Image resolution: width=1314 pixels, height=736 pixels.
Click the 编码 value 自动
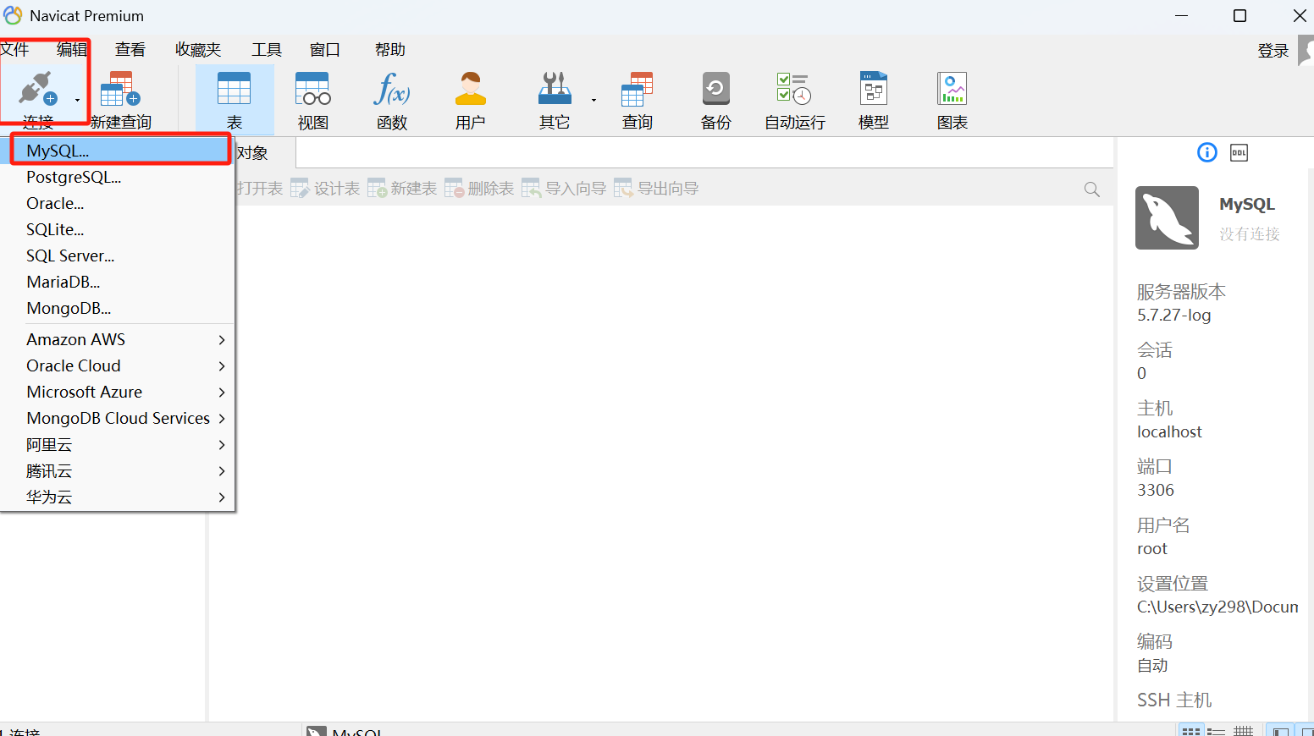pos(1152,666)
